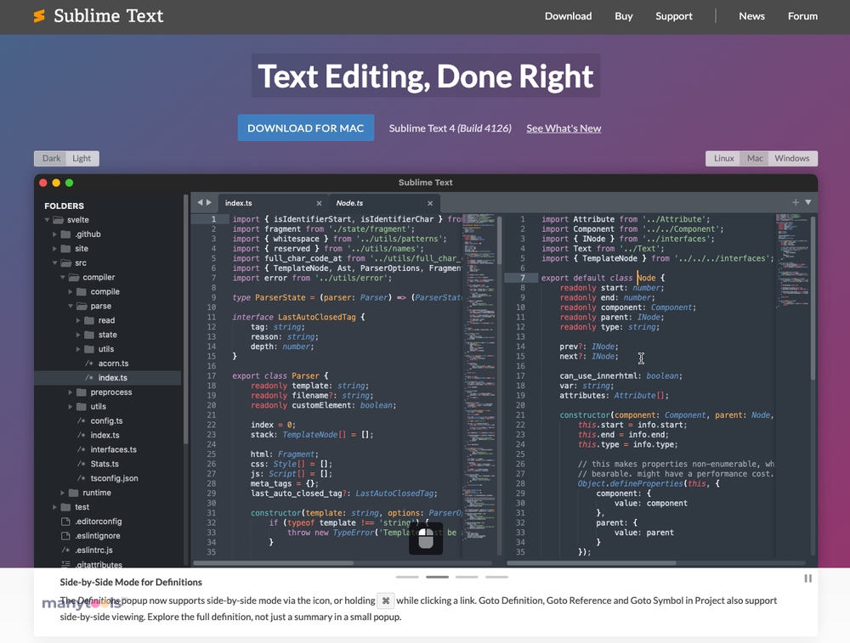This screenshot has width=850, height=643.
Task: Switch screenshot theme to Dark
Action: [x=51, y=158]
